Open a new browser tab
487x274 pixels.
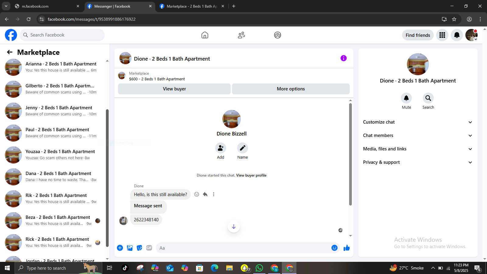pyautogui.click(x=234, y=6)
